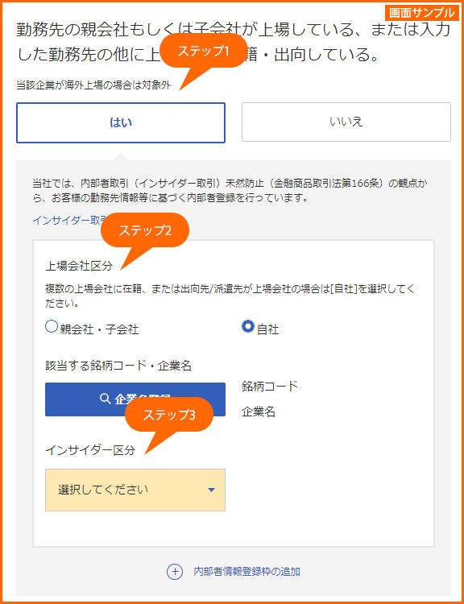
Task: Choose the いいえ option button
Action: (x=346, y=122)
